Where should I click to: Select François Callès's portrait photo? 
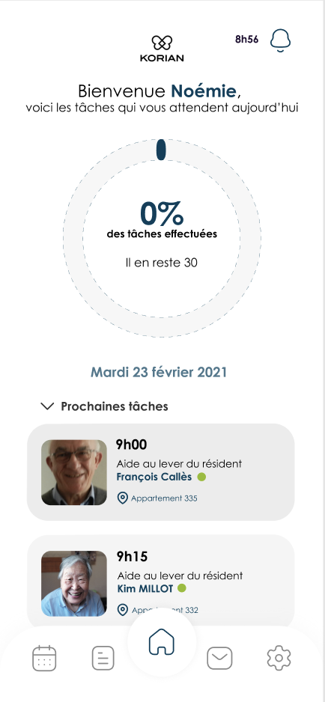pyautogui.click(x=74, y=472)
